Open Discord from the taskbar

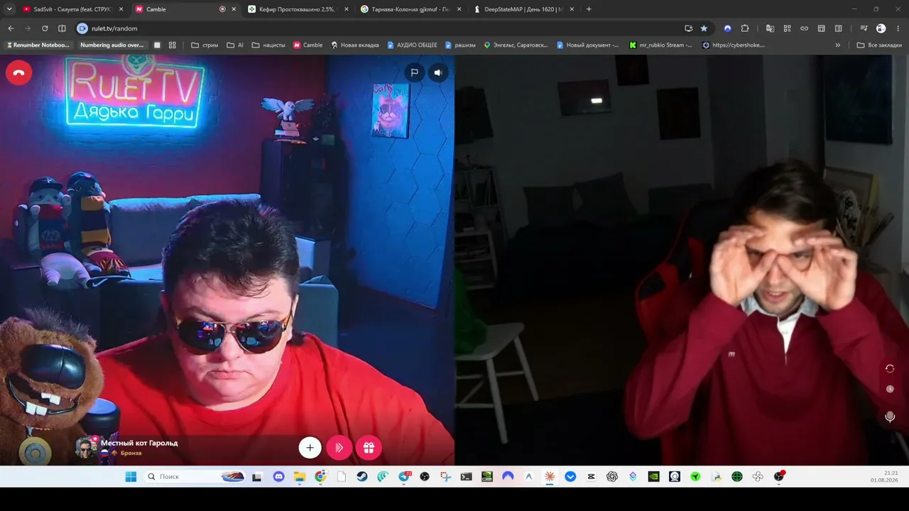[278, 477]
